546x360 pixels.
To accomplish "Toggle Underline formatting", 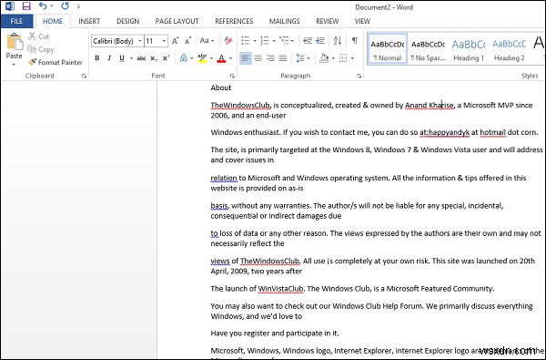I will (x=122, y=58).
